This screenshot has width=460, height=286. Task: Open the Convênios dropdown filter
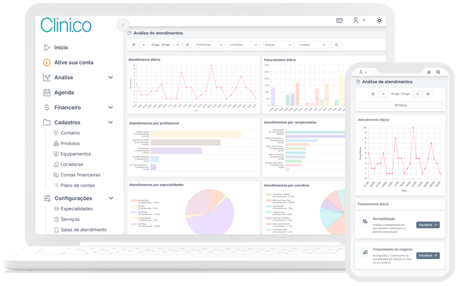[244, 45]
